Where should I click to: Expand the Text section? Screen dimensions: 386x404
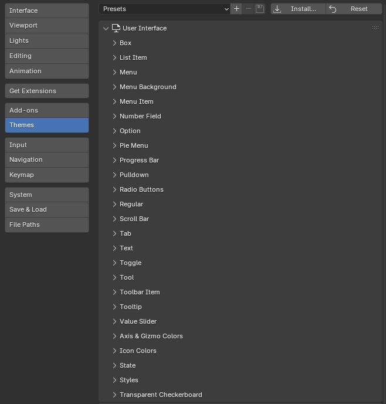click(x=114, y=249)
